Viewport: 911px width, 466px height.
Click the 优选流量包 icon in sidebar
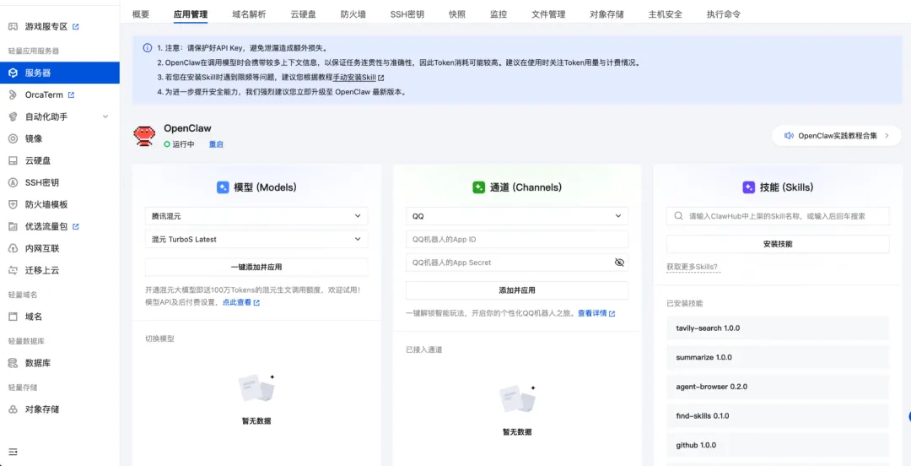pyautogui.click(x=13, y=226)
